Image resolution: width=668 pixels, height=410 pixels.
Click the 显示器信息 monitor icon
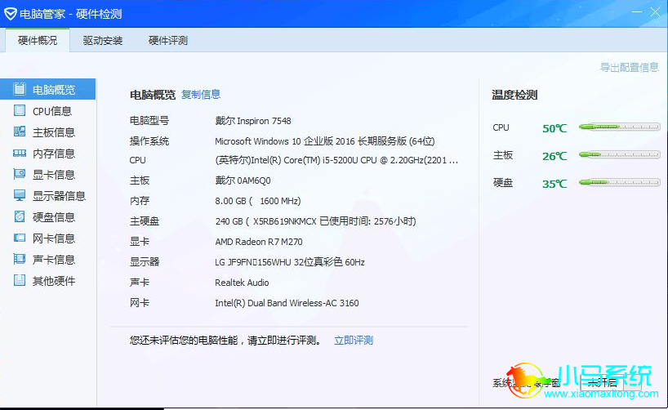20,195
